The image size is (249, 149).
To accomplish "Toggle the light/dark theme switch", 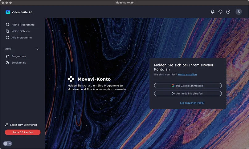I will coord(8,143).
